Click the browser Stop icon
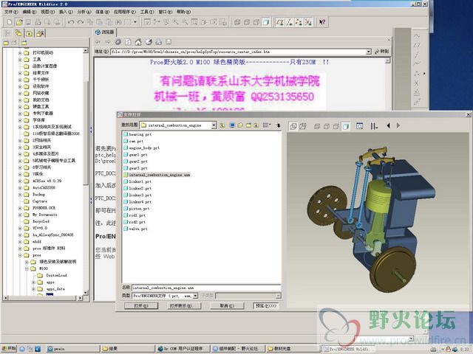The image size is (473, 354). (118, 42)
